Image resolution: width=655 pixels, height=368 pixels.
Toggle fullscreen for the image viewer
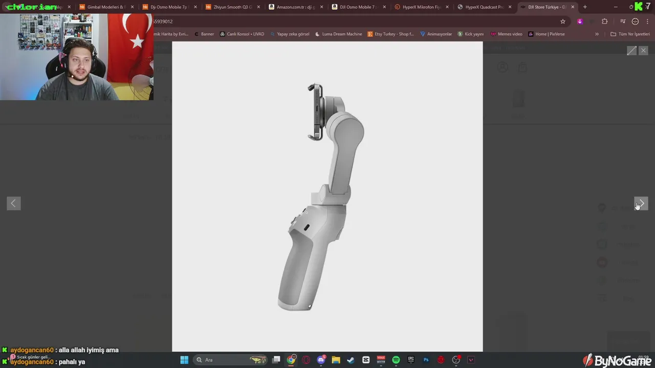(631, 50)
